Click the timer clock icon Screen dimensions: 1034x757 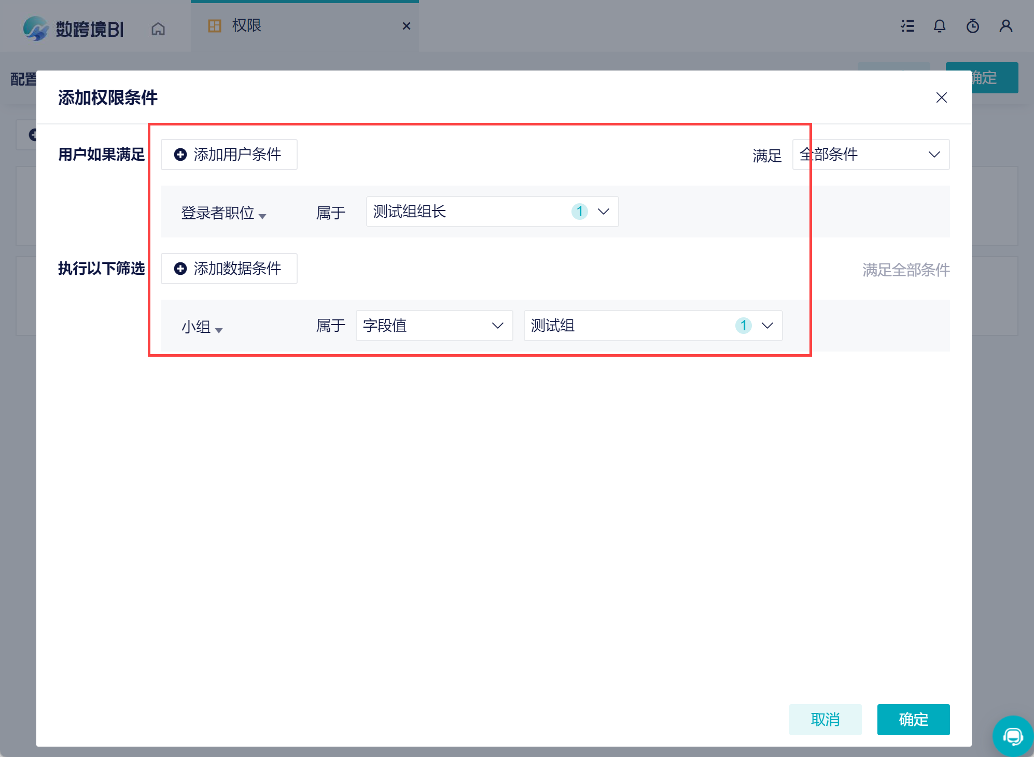[x=973, y=26]
